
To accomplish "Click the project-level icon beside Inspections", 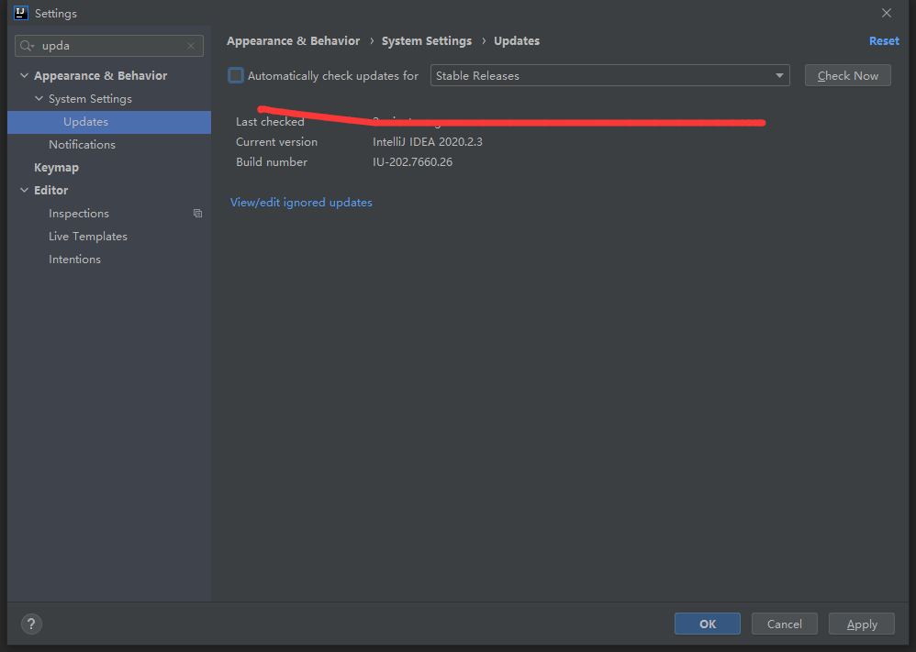I will coord(197,214).
